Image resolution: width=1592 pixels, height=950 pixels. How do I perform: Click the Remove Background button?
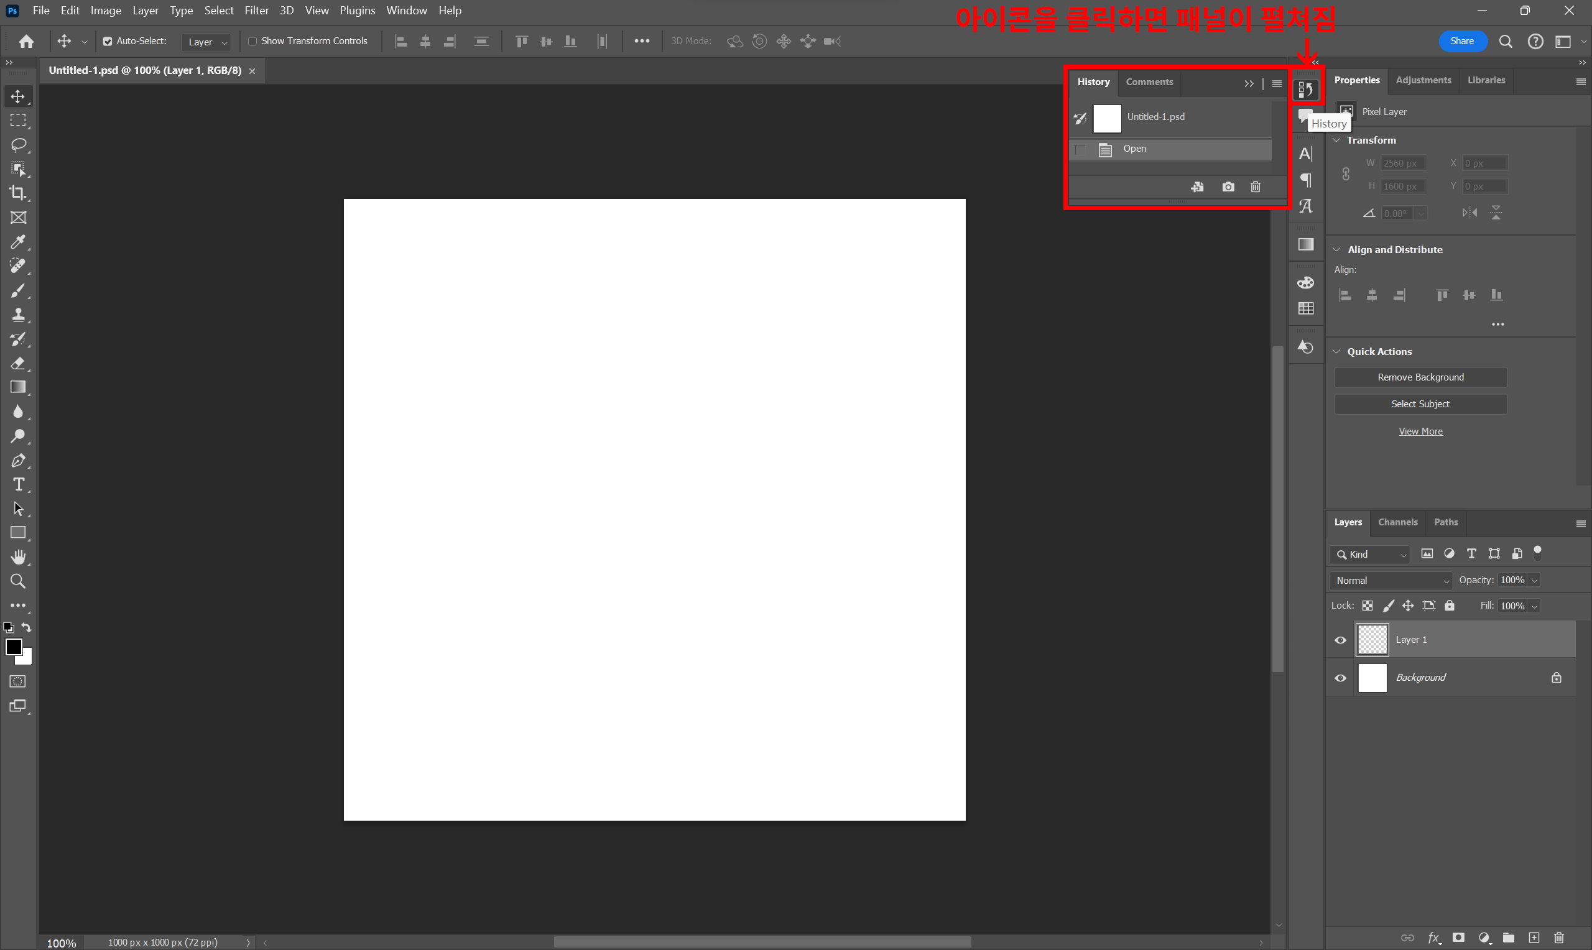pos(1420,377)
